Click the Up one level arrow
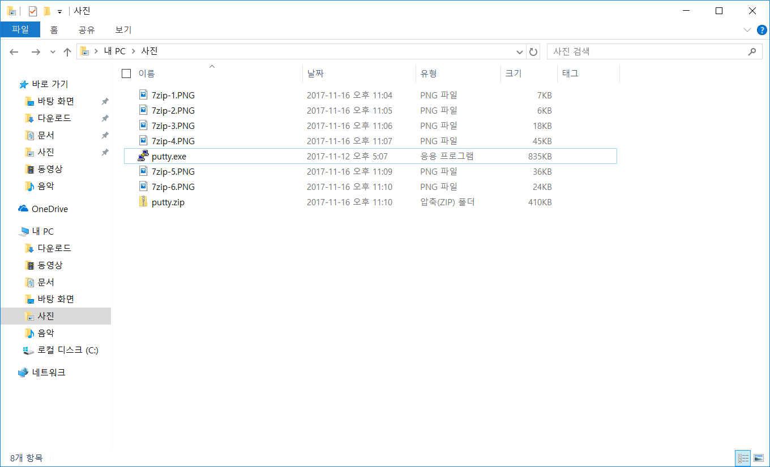770x467 pixels. click(x=67, y=51)
